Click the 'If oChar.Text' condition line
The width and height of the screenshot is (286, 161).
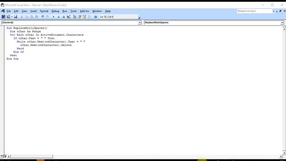pyautogui.click(x=34, y=38)
